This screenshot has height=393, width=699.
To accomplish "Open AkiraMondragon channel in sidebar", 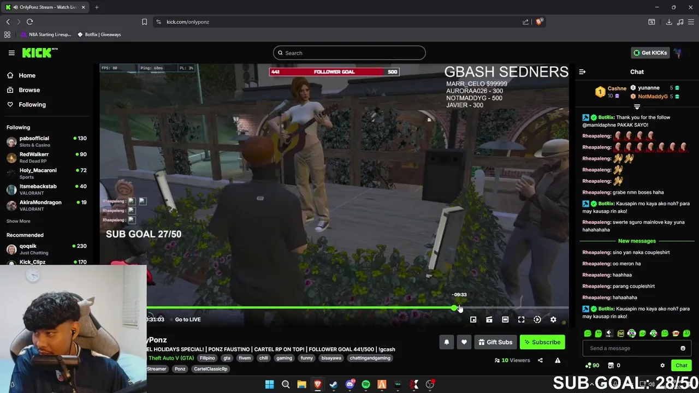I will 46,205.
